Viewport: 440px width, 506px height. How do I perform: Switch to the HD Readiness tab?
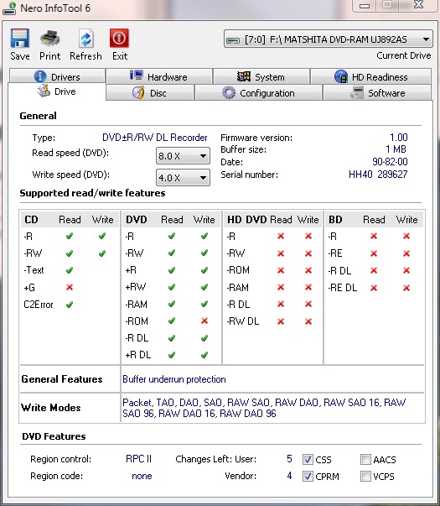tap(371, 77)
